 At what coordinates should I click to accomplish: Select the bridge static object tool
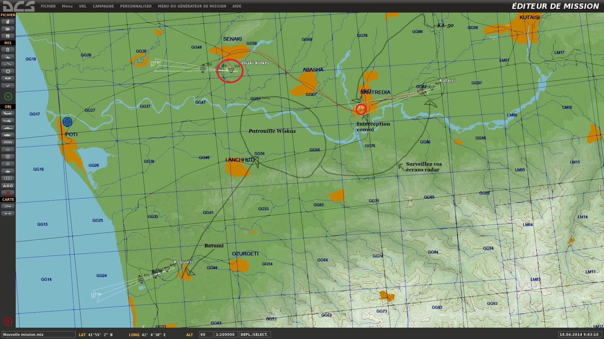[x=8, y=142]
